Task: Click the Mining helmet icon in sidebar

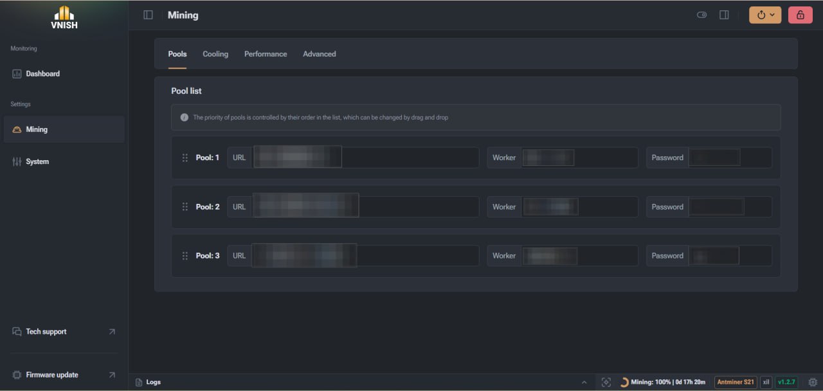Action: 17,129
